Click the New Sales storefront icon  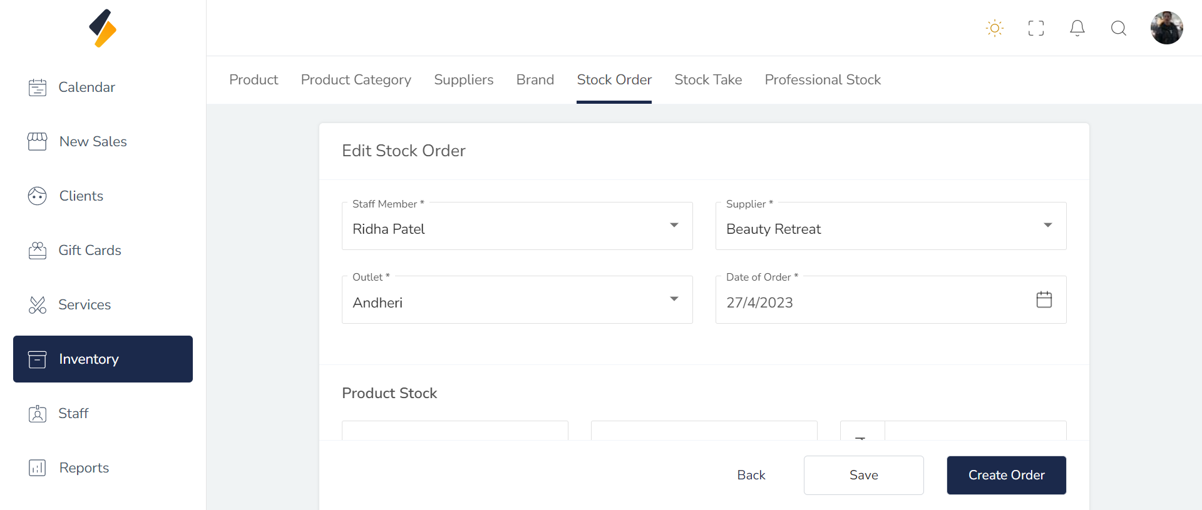[38, 142]
